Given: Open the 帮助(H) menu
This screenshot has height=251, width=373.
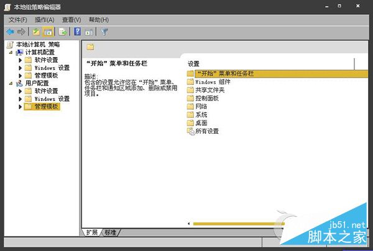Looking at the screenshot, I should (x=99, y=20).
